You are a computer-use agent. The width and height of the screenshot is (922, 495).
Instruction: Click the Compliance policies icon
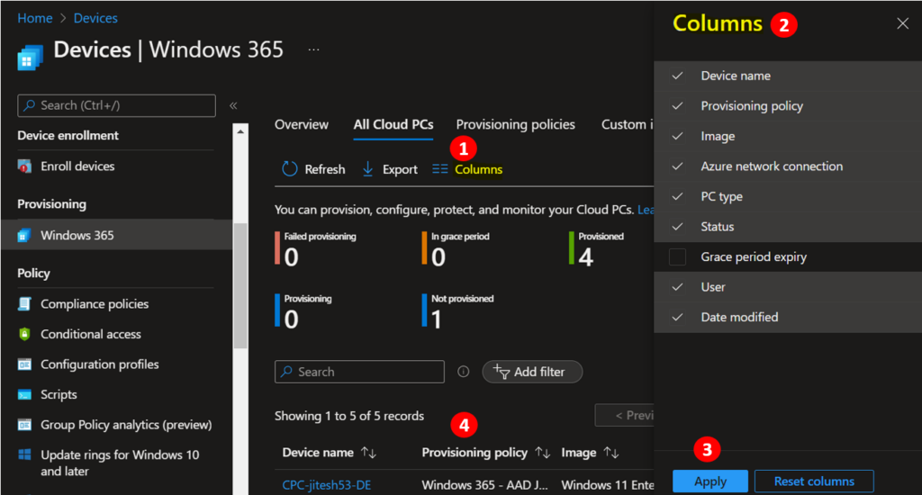24,304
